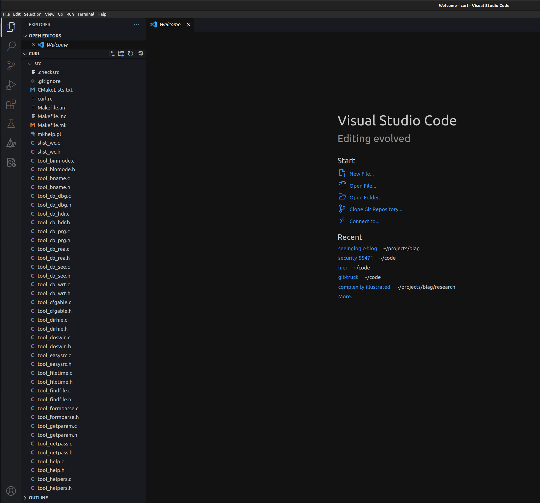The width and height of the screenshot is (540, 503).
Task: Click the More... recent link
Action: (346, 296)
